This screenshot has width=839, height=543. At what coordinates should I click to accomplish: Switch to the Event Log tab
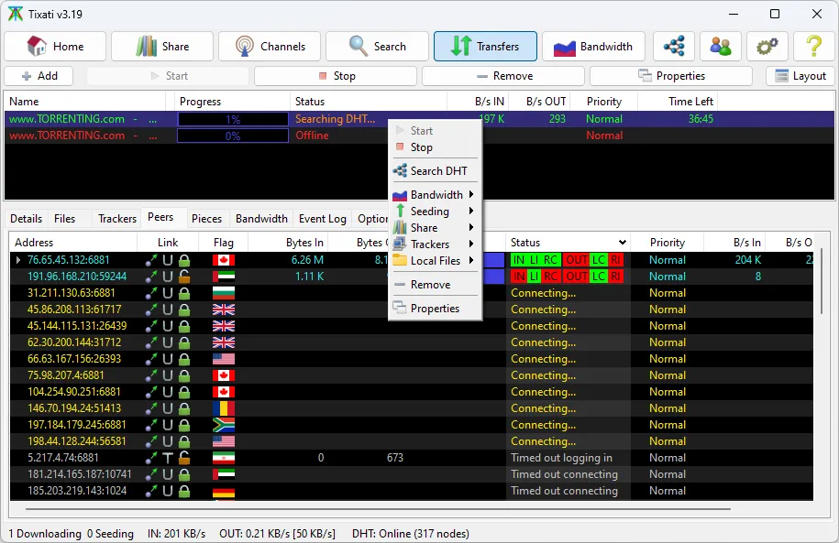click(x=322, y=219)
